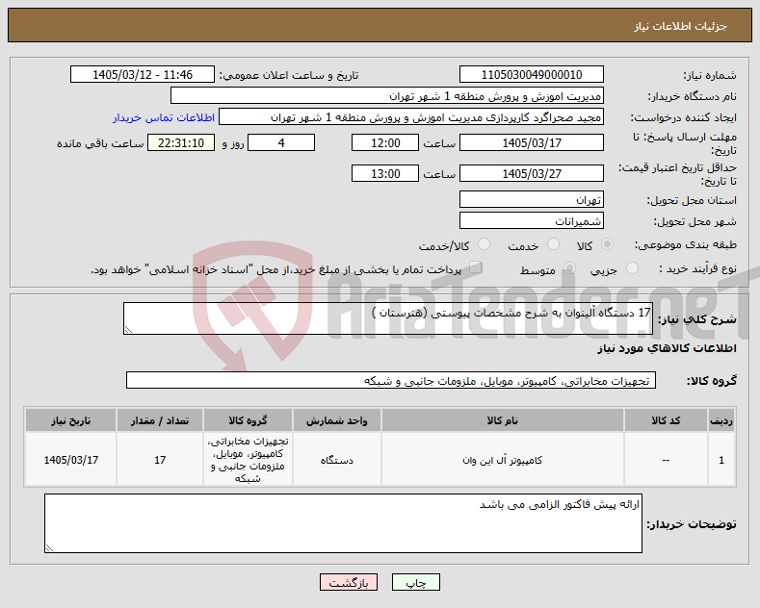
Task: Click the validity time field 13:00
Action: pos(385,173)
